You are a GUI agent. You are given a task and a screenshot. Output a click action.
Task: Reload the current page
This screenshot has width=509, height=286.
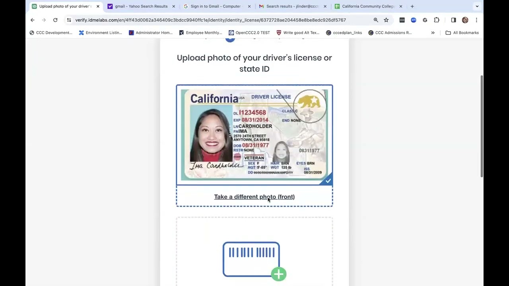tap(55, 20)
